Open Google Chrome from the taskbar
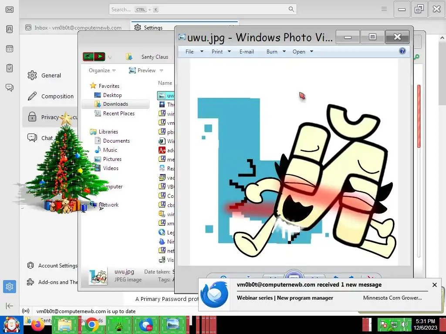The width and height of the screenshot is (446, 334). coord(91,325)
